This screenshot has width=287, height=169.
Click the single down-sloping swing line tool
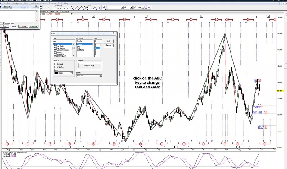click(72, 8)
